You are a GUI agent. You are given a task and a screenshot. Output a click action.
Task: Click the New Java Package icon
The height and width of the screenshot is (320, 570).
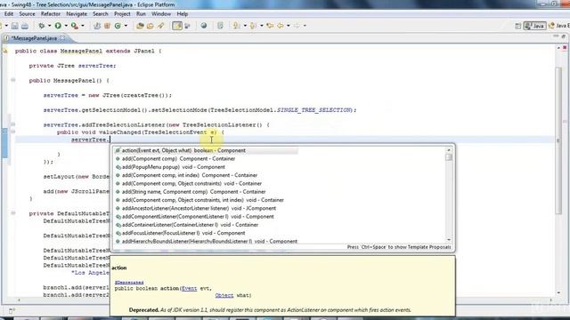pos(107,26)
